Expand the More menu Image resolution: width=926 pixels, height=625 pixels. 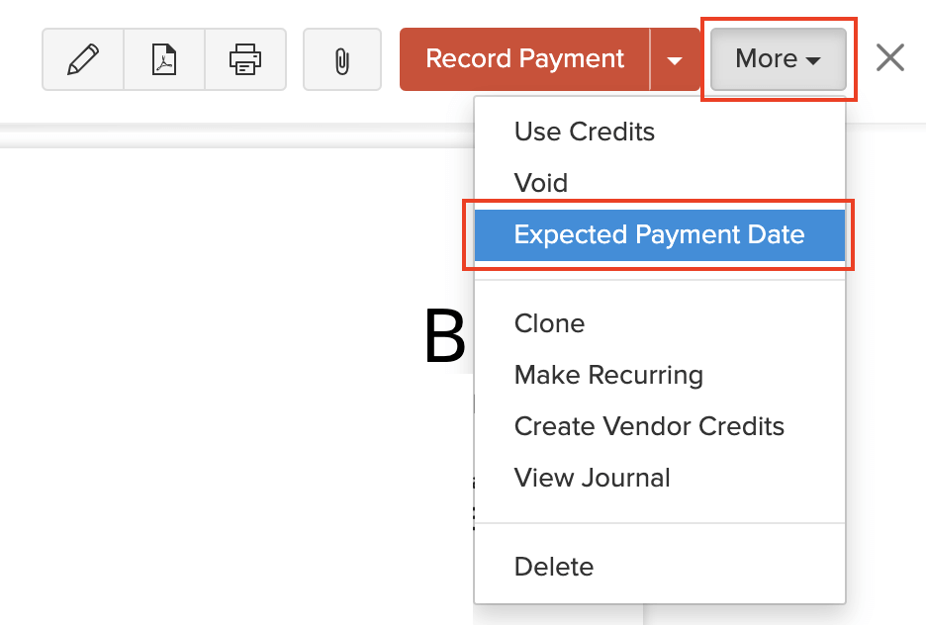778,58
